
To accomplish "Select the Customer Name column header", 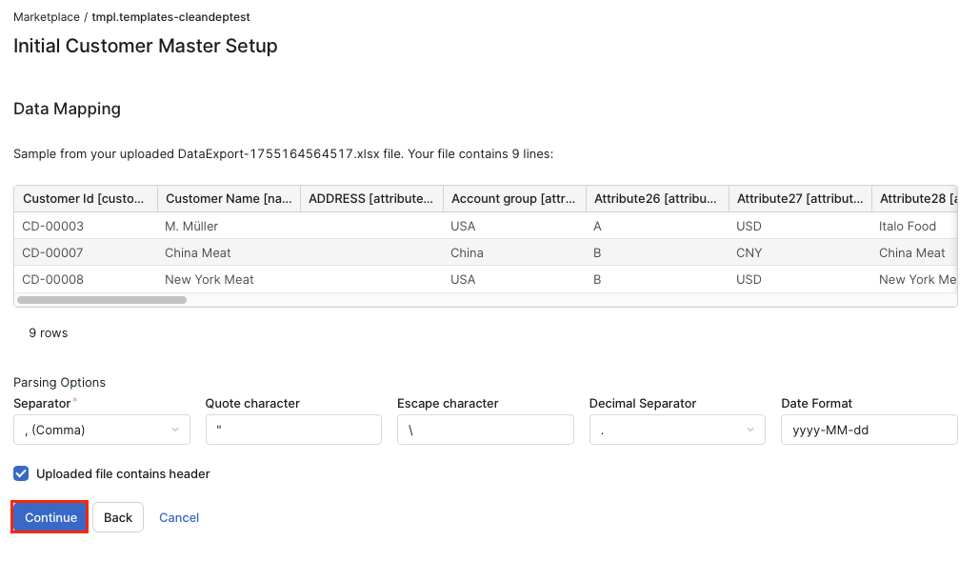I will coord(229,198).
